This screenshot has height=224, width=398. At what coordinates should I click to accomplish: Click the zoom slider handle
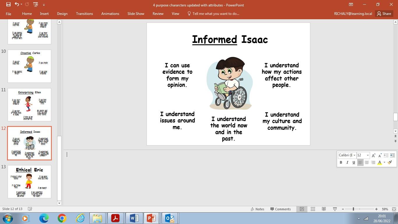point(353,209)
